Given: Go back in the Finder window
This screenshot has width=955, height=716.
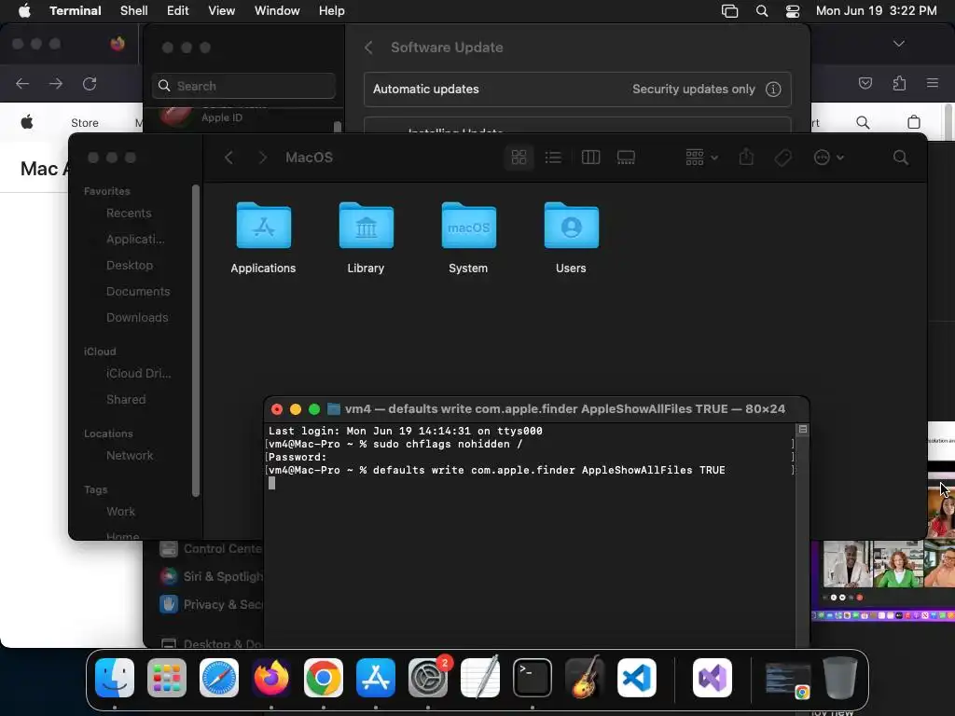Looking at the screenshot, I should coord(229,158).
